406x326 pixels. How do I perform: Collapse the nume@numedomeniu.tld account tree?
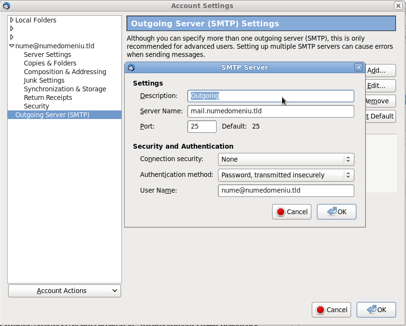(11, 46)
